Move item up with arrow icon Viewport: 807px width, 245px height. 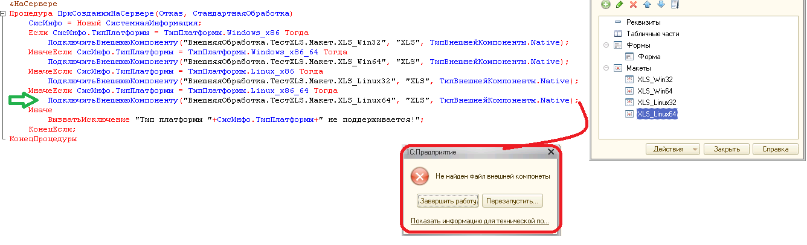coord(647,5)
